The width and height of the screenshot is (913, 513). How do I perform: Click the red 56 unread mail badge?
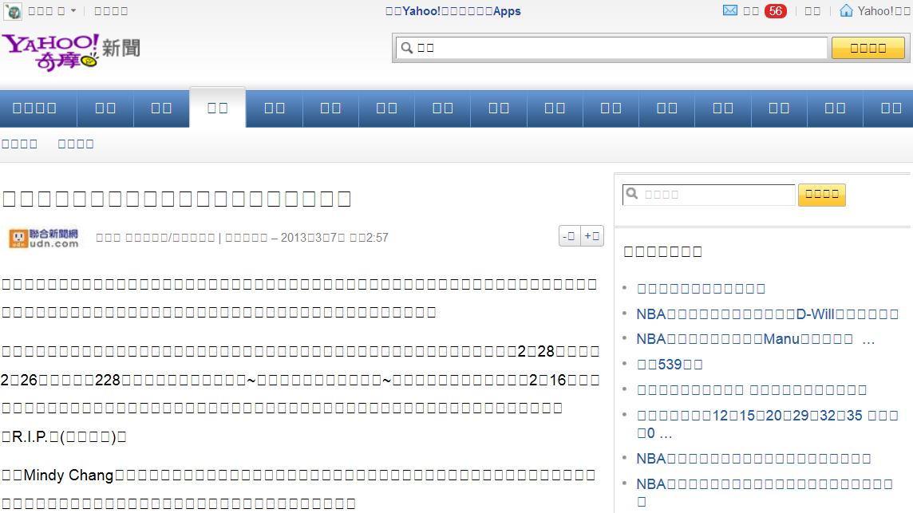coord(776,11)
